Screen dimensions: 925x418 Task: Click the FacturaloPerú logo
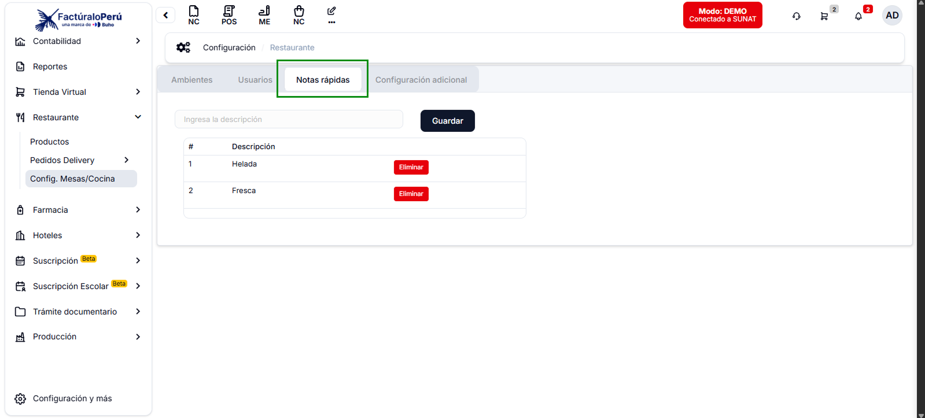(x=79, y=19)
